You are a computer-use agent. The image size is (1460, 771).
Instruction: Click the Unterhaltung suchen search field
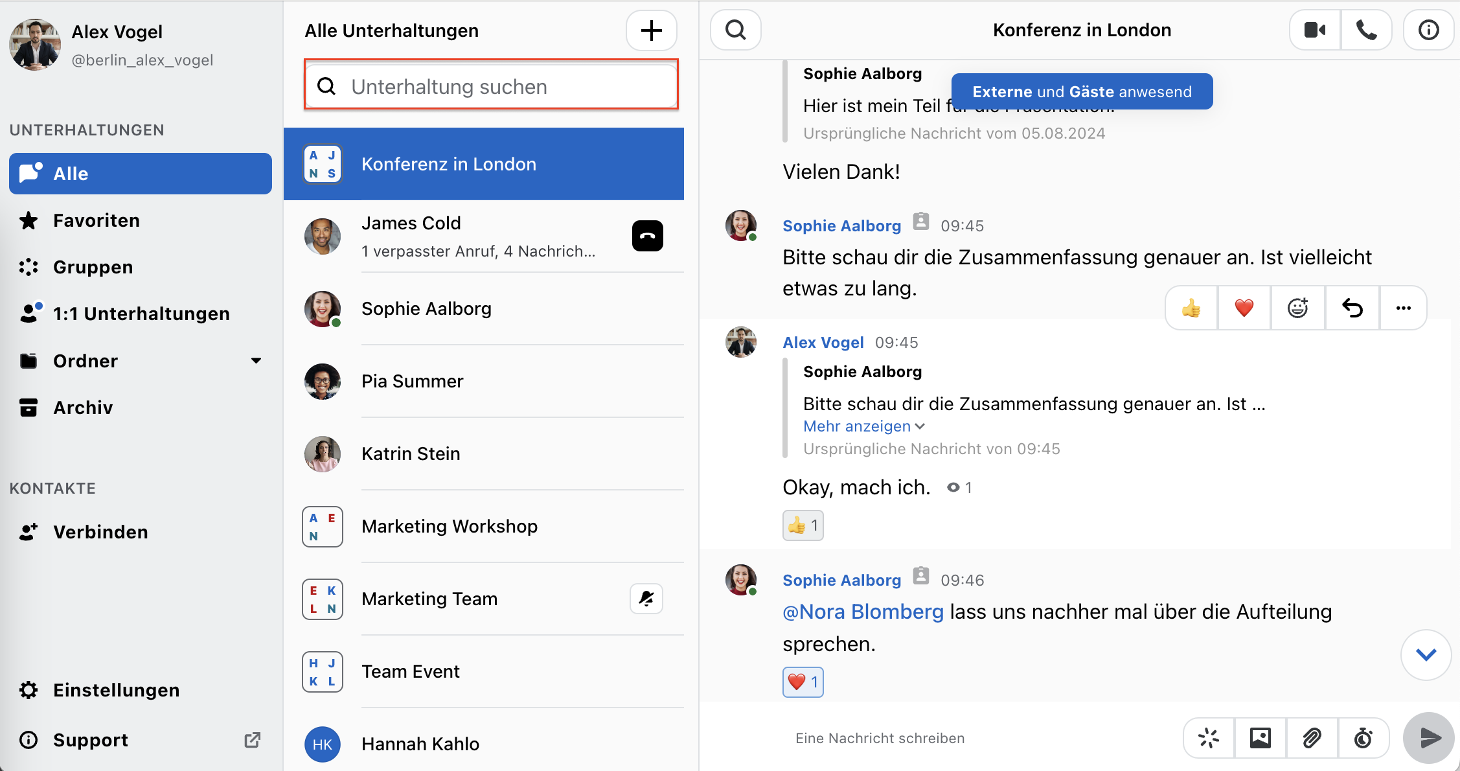pyautogui.click(x=490, y=86)
